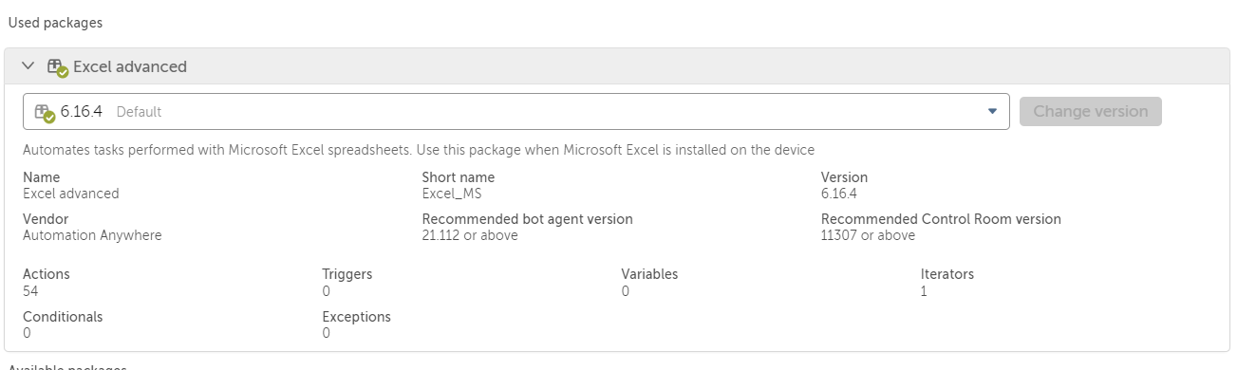
Task: Select the Excel advanced header title
Action: 130,66
